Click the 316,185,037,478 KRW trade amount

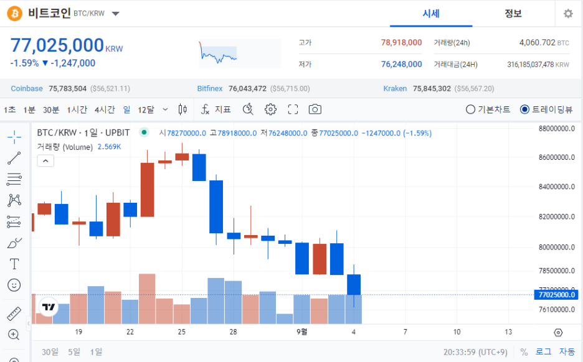[538, 64]
